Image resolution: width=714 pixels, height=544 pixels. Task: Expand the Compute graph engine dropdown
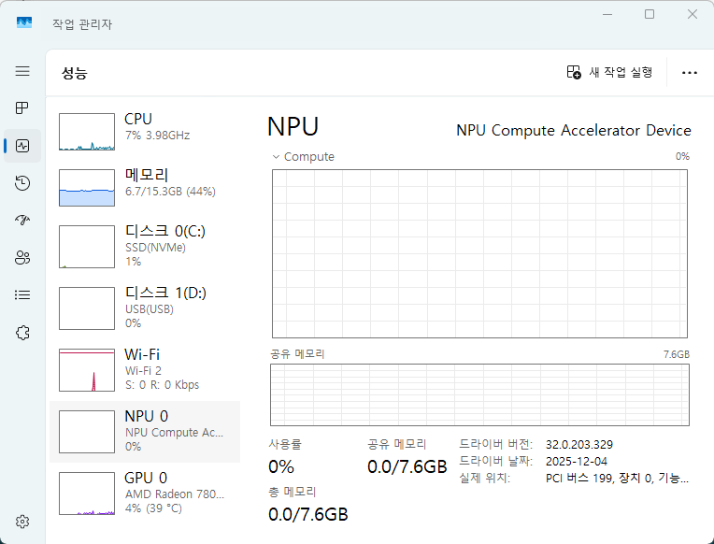277,157
